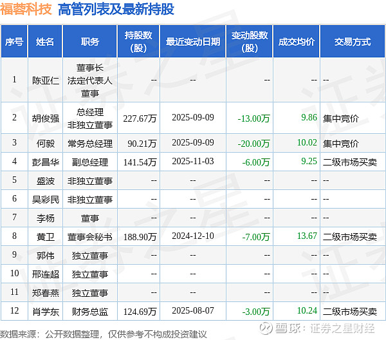Click 二级市场买卖 in 彭昌华's row
The image size is (386, 340).
click(350, 162)
